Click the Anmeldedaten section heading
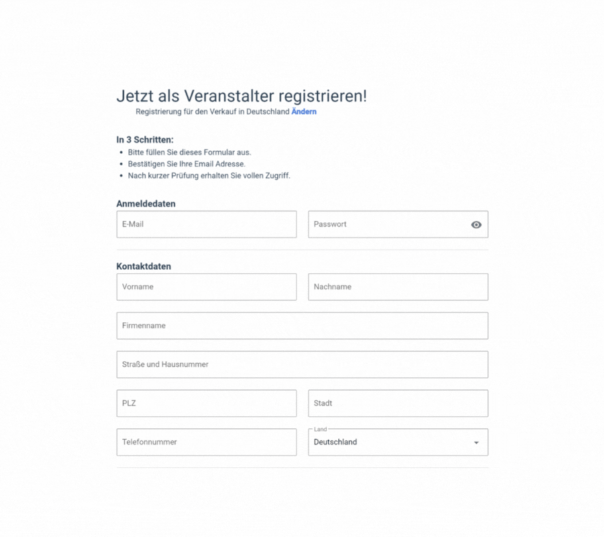The height and width of the screenshot is (537, 604). (146, 204)
